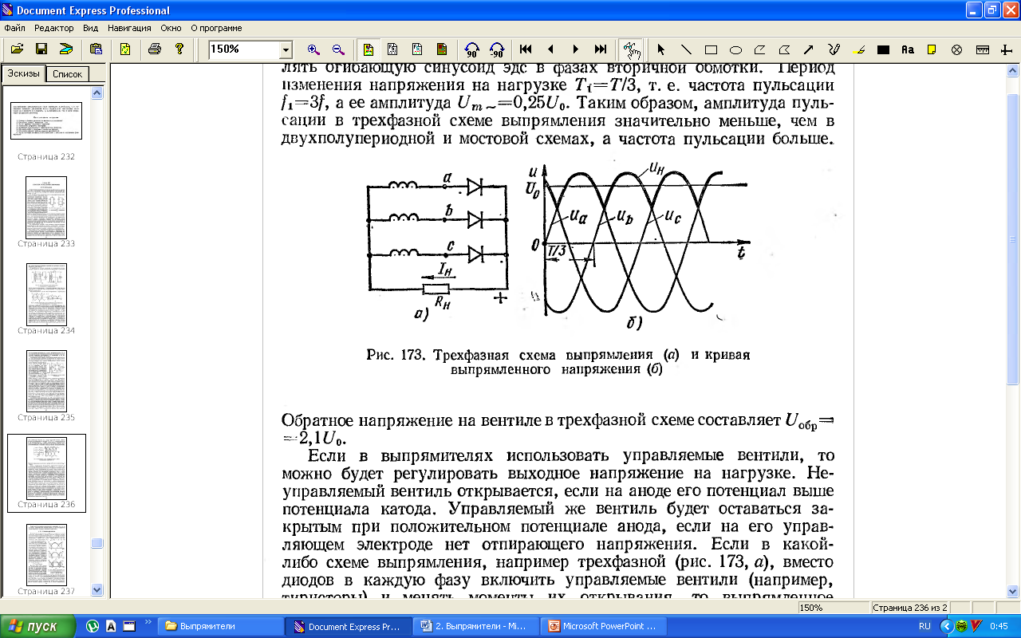
Task: Go to the first page
Action: click(x=526, y=49)
